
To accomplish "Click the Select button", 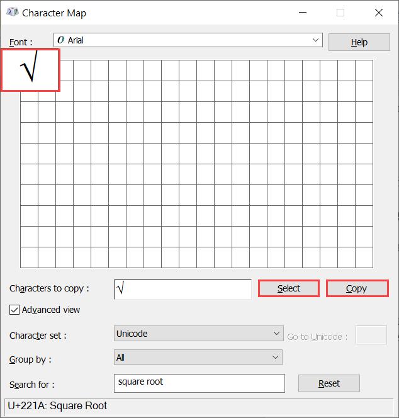I will pyautogui.click(x=289, y=288).
